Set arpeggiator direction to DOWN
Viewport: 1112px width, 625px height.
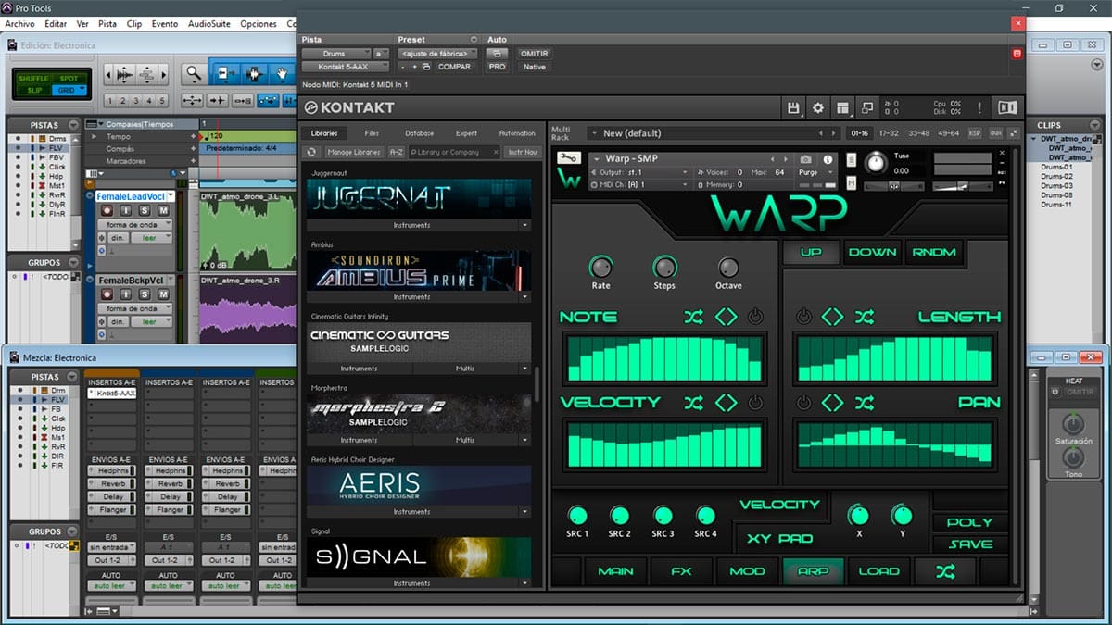point(872,252)
